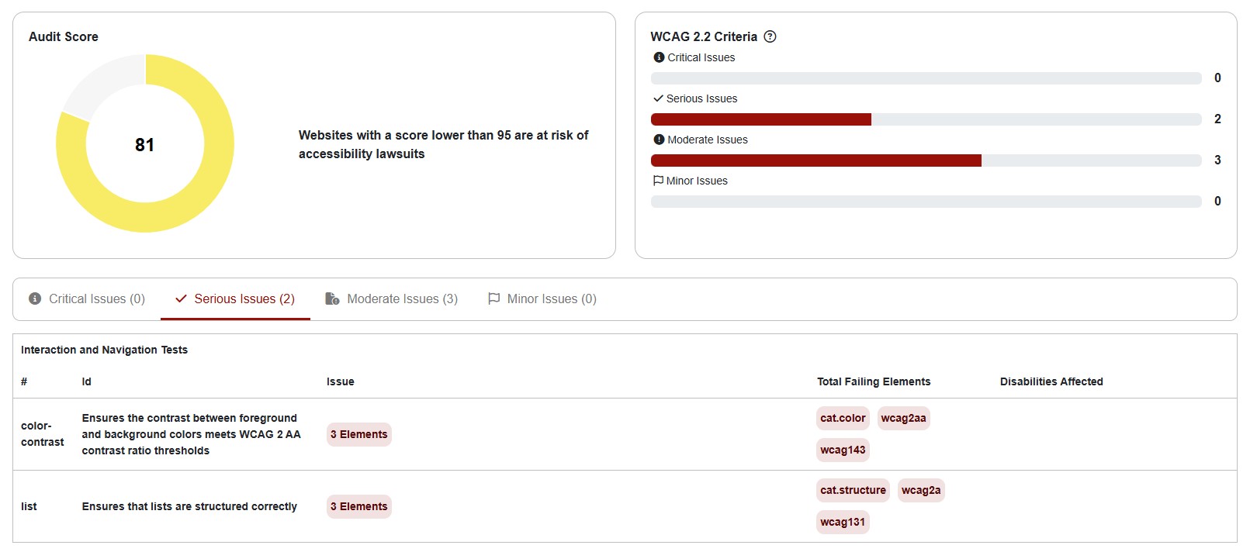Click the WCAG 2.2 Criteria help icon
The height and width of the screenshot is (559, 1257).
[x=770, y=36]
